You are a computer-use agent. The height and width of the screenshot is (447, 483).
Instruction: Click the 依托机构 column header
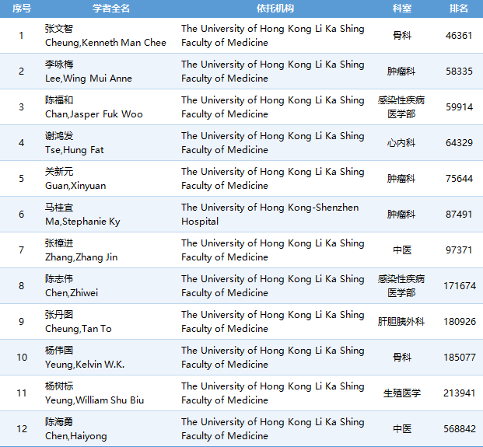point(275,9)
